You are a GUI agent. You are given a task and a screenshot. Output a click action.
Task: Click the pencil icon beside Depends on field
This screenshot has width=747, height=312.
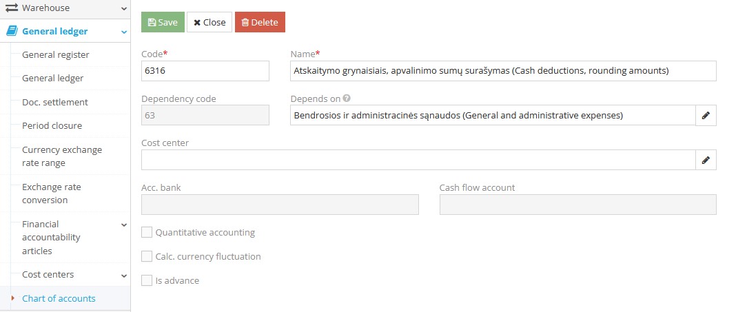706,116
